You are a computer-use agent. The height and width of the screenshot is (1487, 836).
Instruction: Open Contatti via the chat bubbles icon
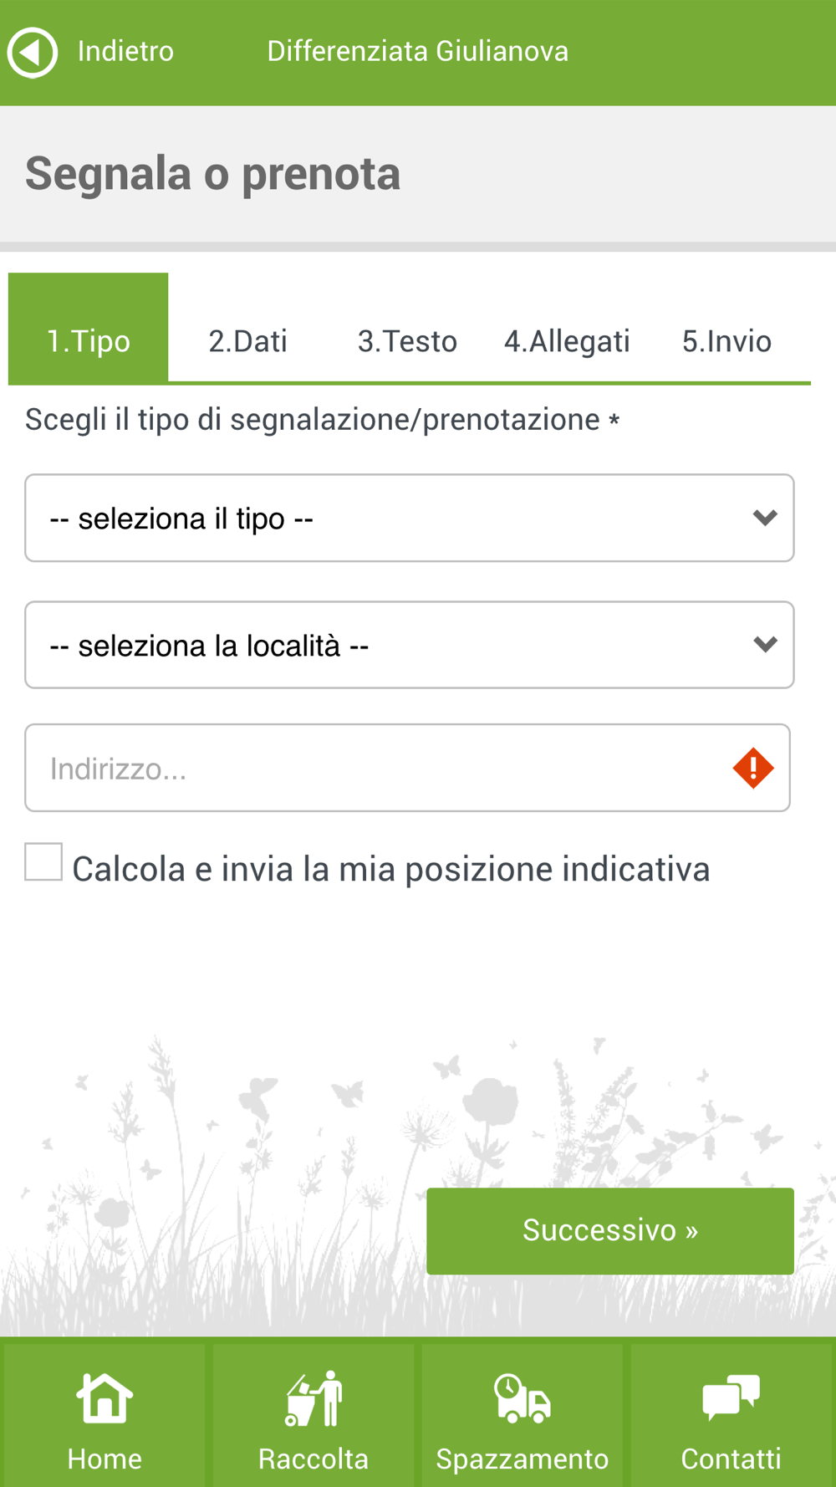pos(731,1398)
